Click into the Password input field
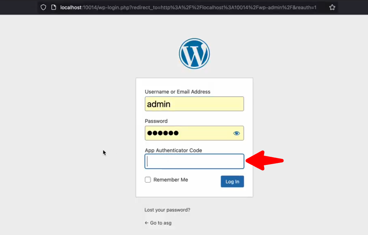This screenshot has height=235, width=368. 187,133
